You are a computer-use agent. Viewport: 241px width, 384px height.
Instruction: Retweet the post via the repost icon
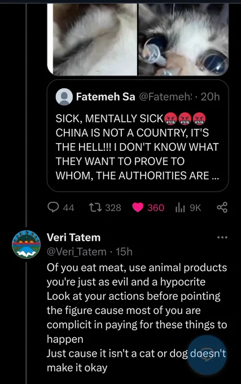[94, 208]
